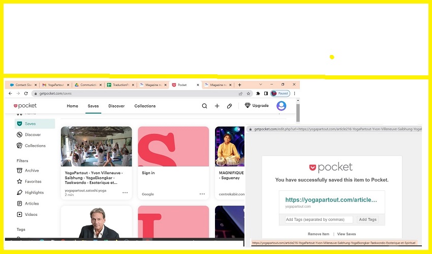The width and height of the screenshot is (432, 254).
Task: Open three-dot menu on Sign in card
Action: pos(202,193)
